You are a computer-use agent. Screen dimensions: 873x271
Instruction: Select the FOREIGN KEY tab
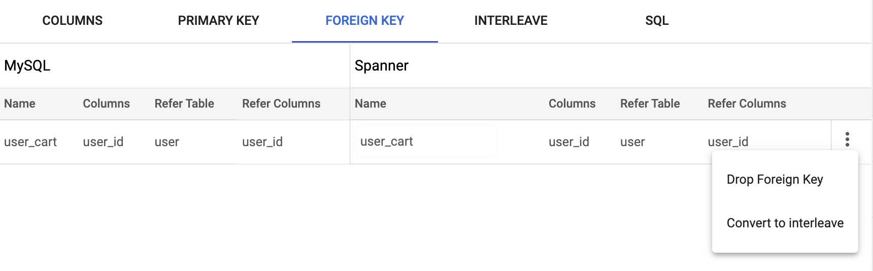pyautogui.click(x=365, y=21)
